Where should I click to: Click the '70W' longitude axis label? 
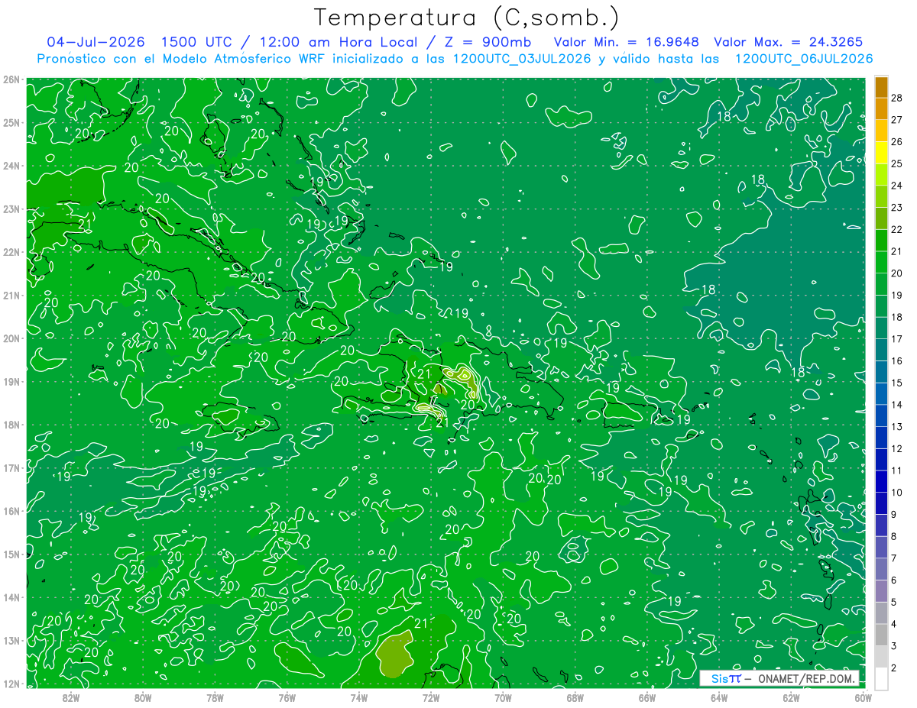[x=503, y=697]
